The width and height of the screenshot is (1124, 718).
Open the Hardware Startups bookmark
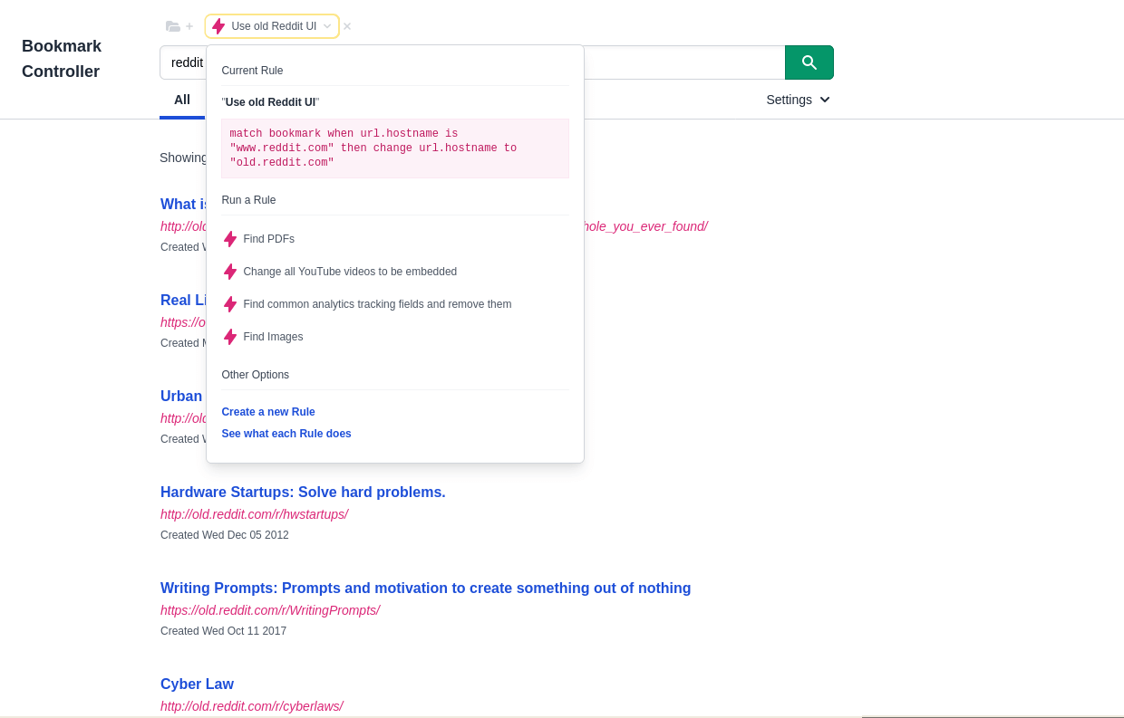pos(303,492)
